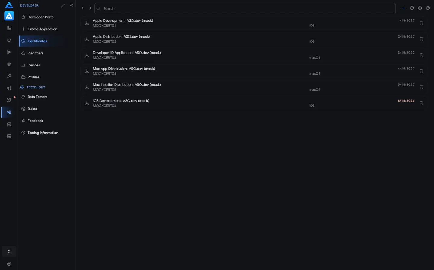Click the Search input field

[x=245, y=8]
